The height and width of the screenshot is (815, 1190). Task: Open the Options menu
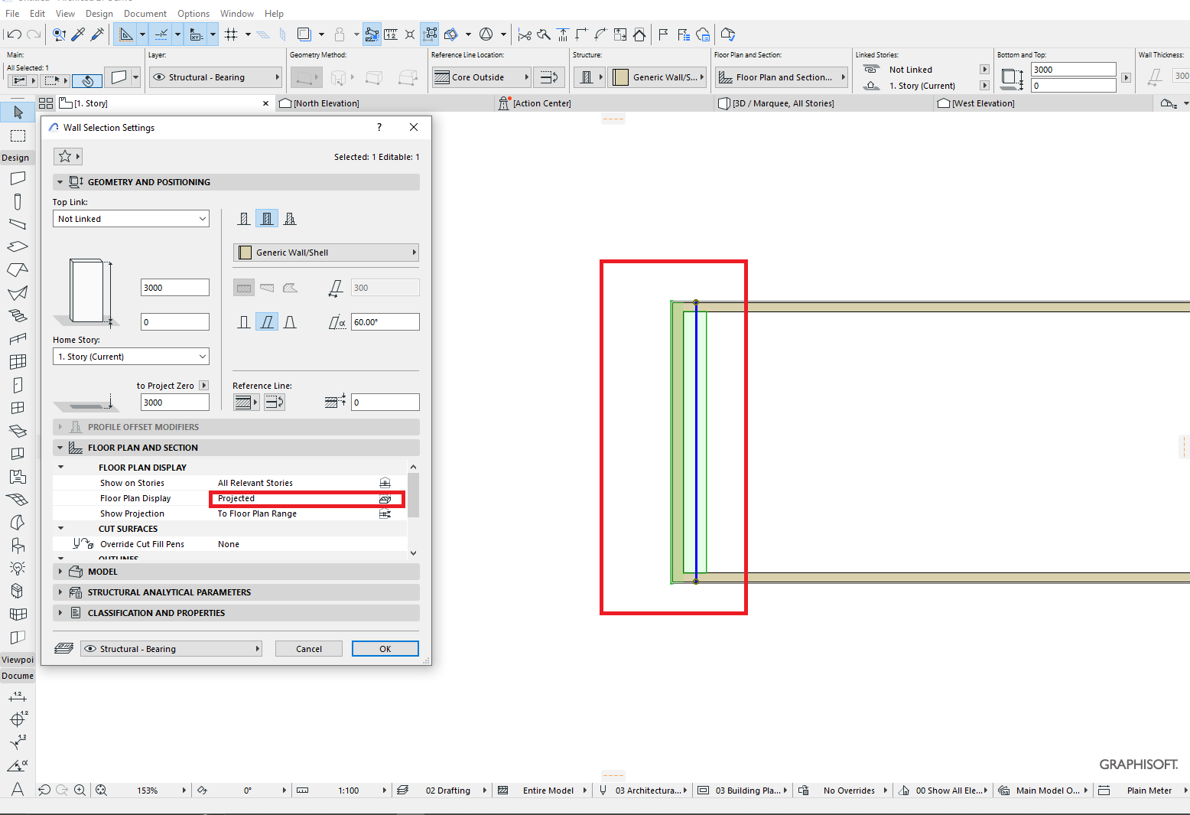(x=193, y=13)
